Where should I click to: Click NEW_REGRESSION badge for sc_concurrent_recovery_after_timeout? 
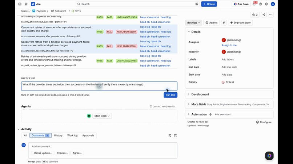point(127,46)
